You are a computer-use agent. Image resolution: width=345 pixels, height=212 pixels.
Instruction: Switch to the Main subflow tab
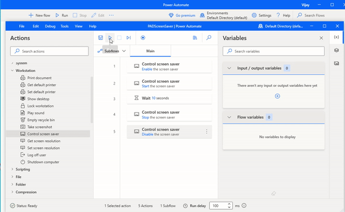151,51
